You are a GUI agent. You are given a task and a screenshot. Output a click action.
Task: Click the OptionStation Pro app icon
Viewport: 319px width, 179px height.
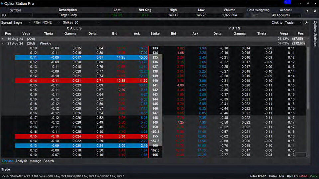point(2,3)
